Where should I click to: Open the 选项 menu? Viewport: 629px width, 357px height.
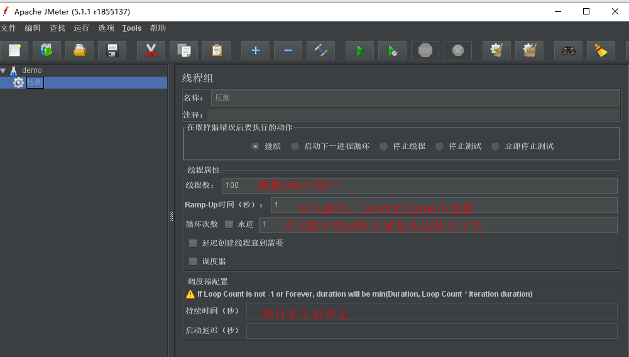coord(106,28)
